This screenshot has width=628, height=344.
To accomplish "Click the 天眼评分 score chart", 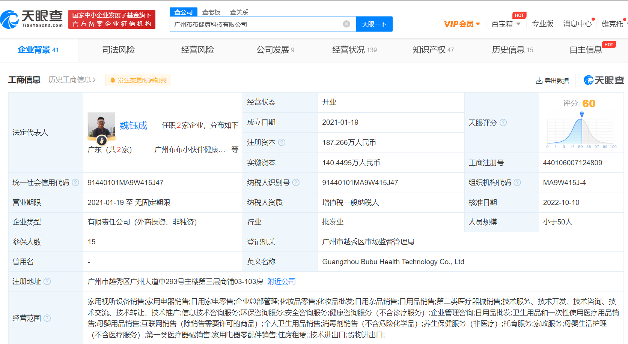I will click(581, 130).
